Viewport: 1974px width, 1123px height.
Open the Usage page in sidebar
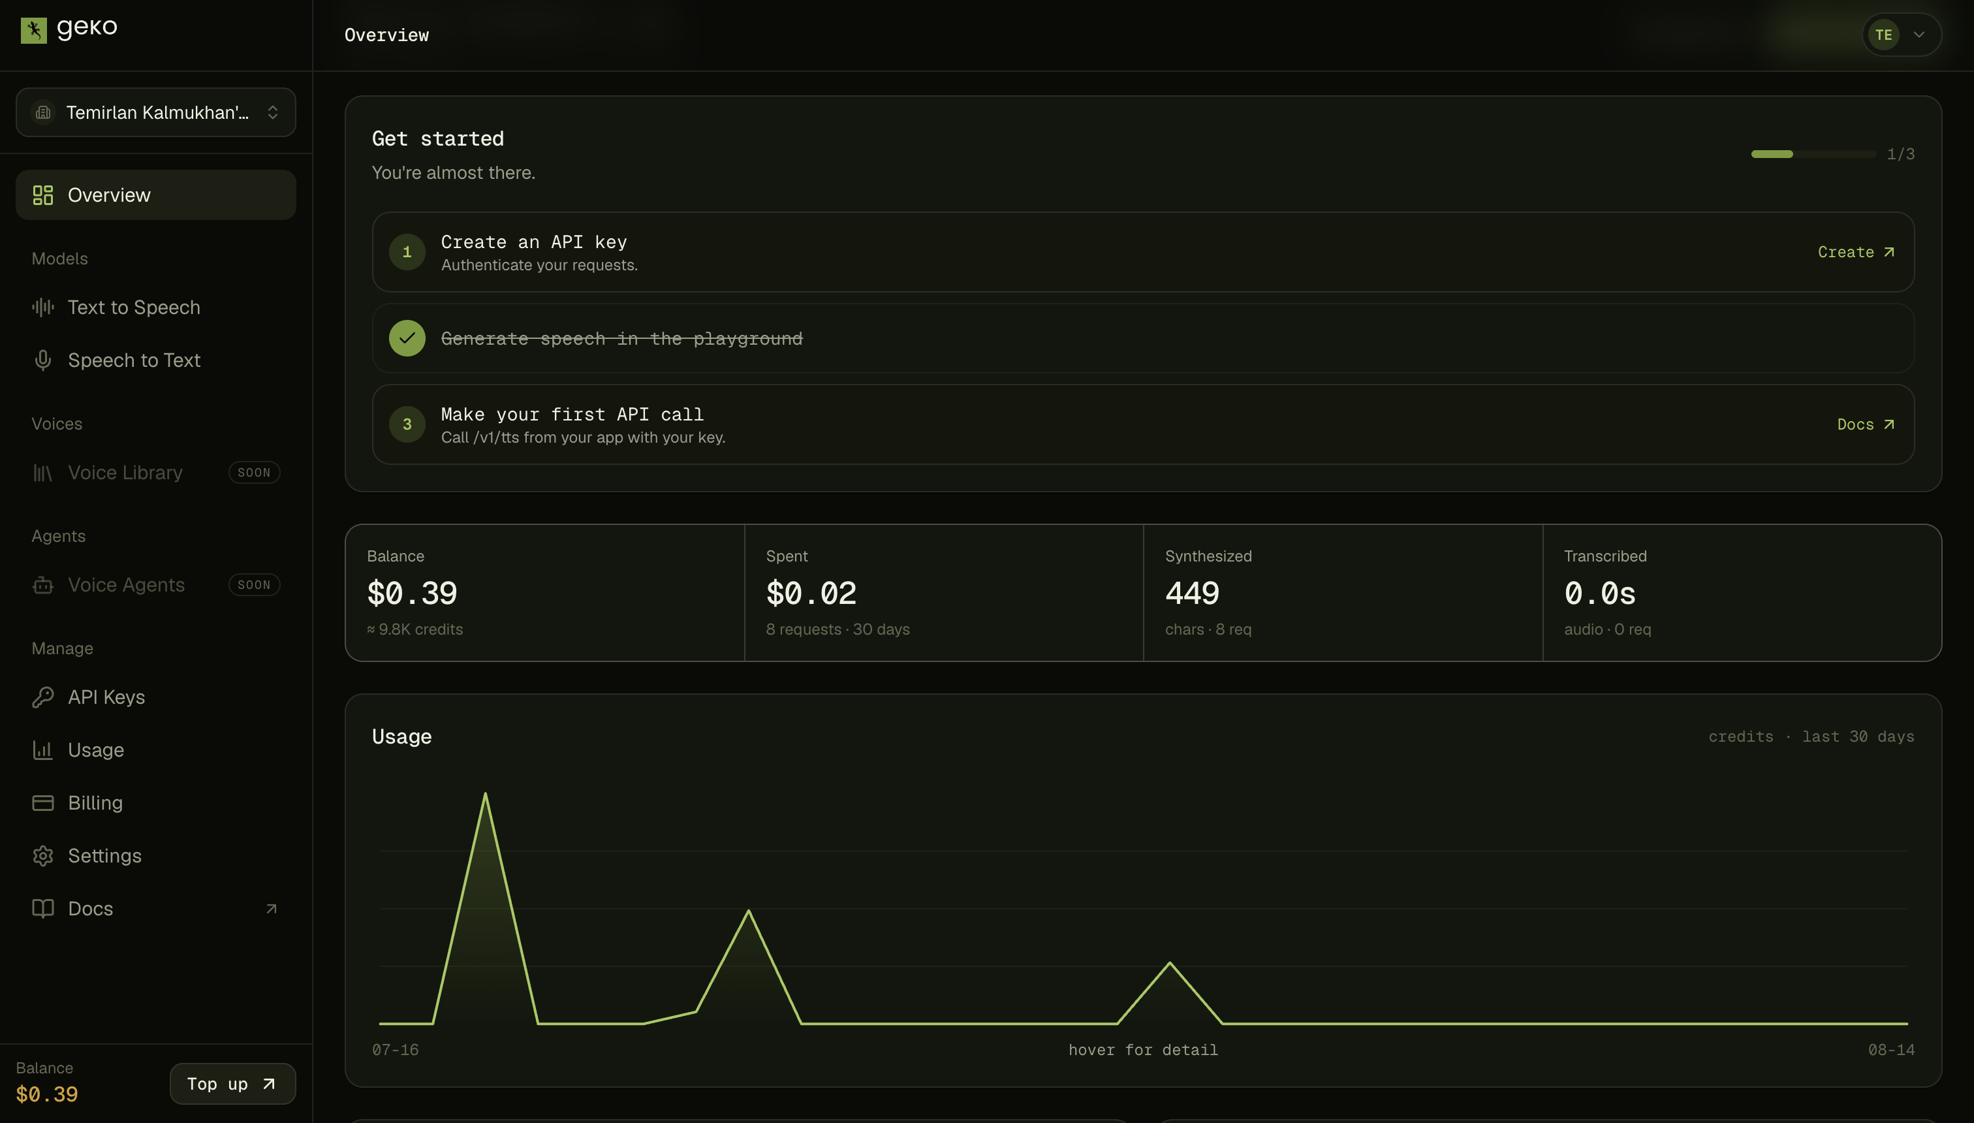(x=156, y=750)
